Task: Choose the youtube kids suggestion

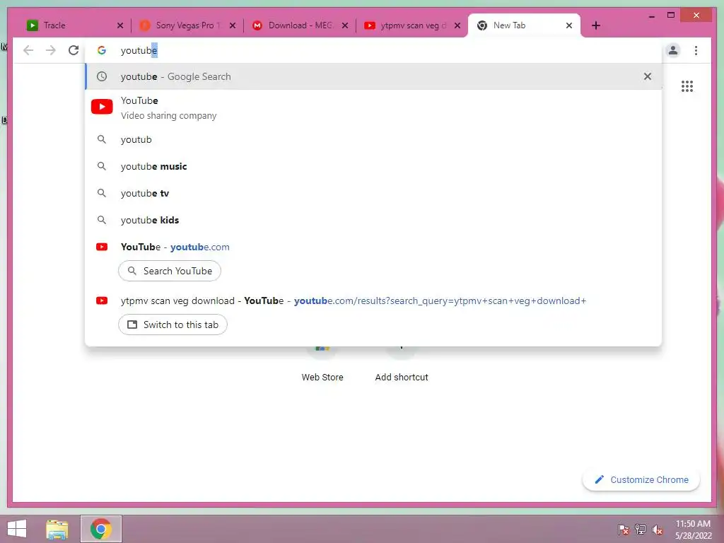Action: 373,220
